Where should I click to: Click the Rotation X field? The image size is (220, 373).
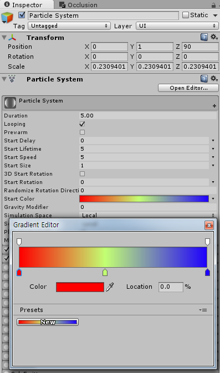[109, 57]
